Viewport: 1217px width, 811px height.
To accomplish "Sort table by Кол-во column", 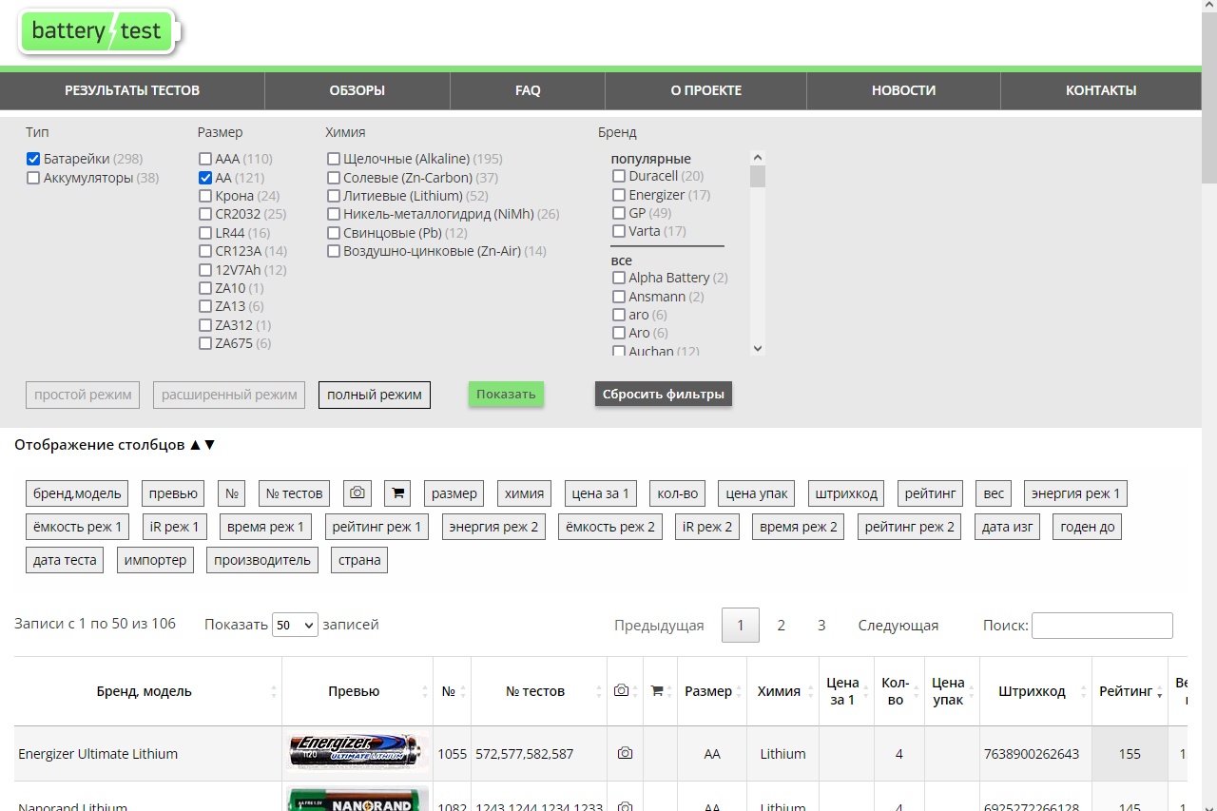I will pyautogui.click(x=898, y=691).
